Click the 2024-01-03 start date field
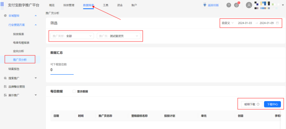This screenshot has height=129, width=286. [245, 23]
